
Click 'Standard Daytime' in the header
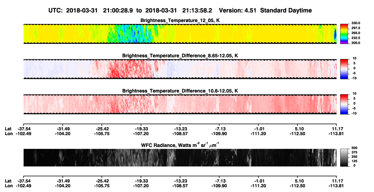pos(286,10)
